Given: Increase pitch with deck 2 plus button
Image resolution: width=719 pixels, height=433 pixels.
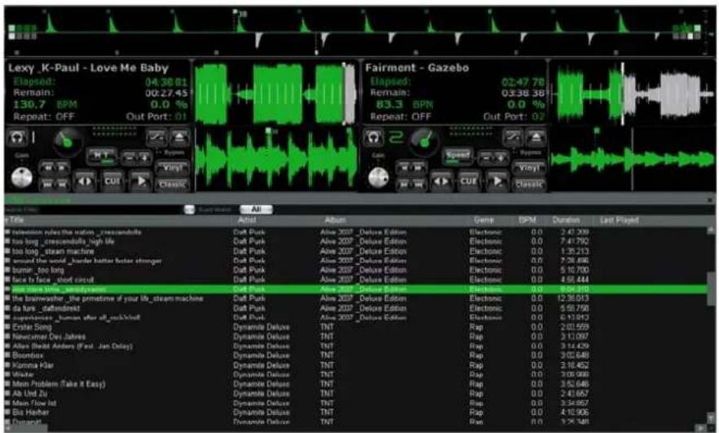Looking at the screenshot, I should coord(501,158).
